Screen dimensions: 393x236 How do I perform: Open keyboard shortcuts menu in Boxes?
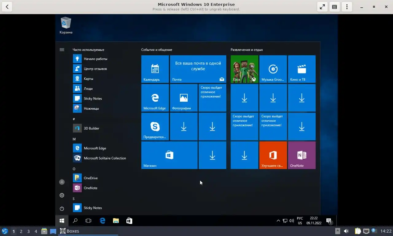pyautogui.click(x=335, y=7)
